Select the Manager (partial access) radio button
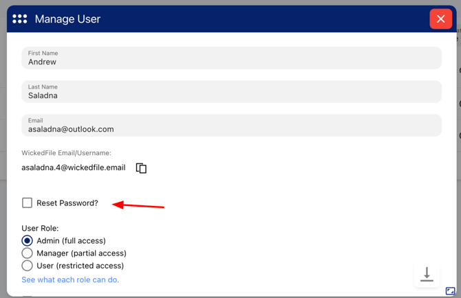461x298 pixels. pos(27,253)
